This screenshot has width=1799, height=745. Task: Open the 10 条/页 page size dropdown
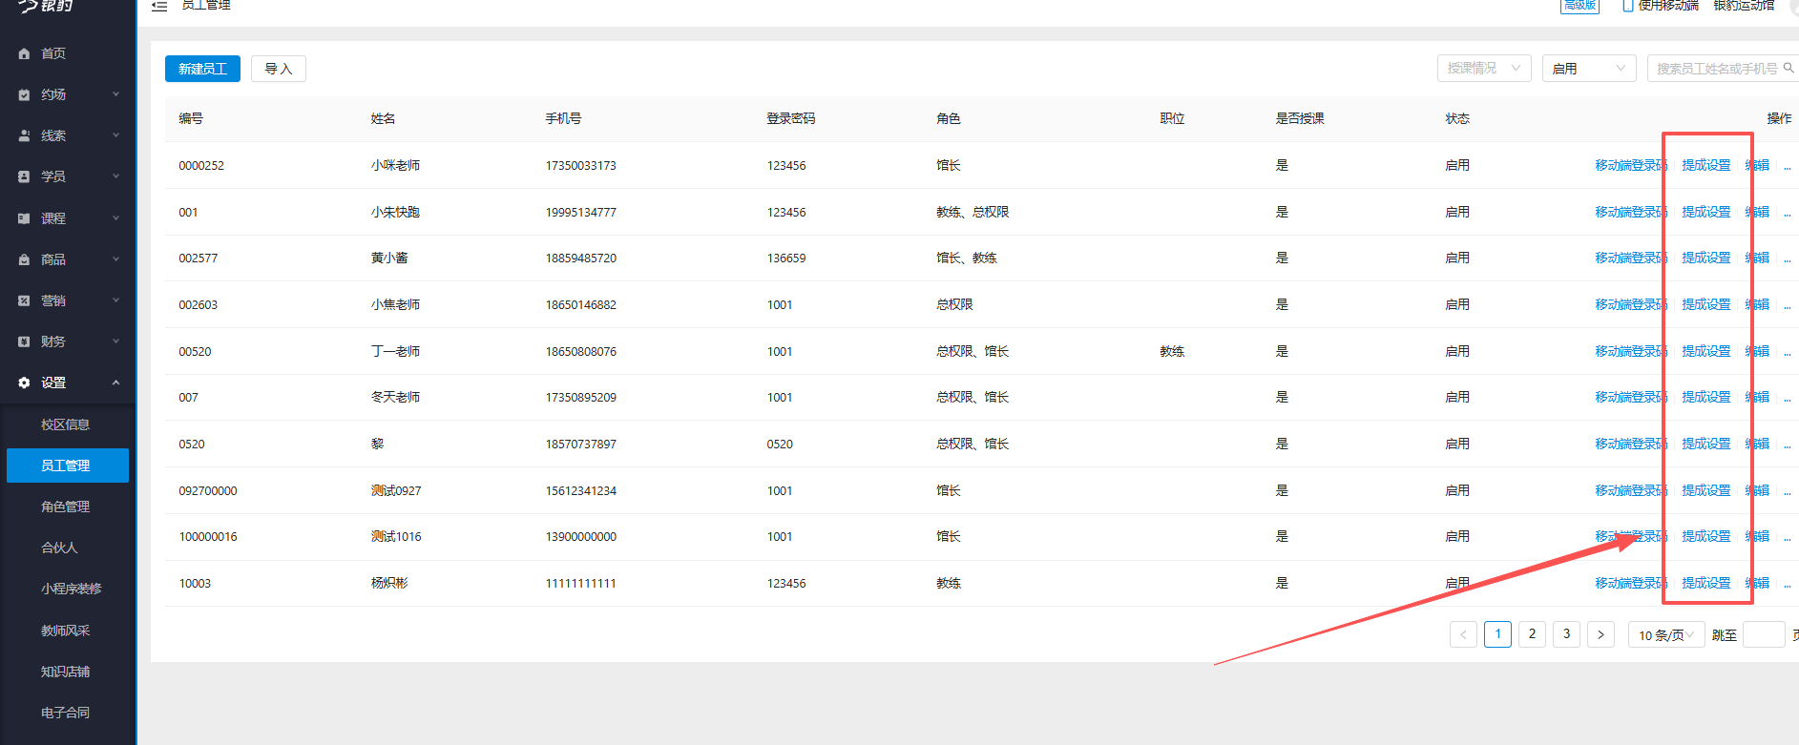pyautogui.click(x=1665, y=635)
